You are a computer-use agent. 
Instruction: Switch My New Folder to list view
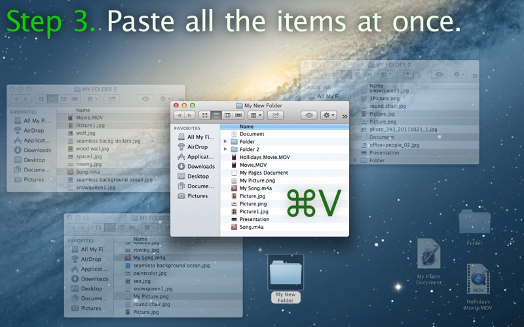216,115
